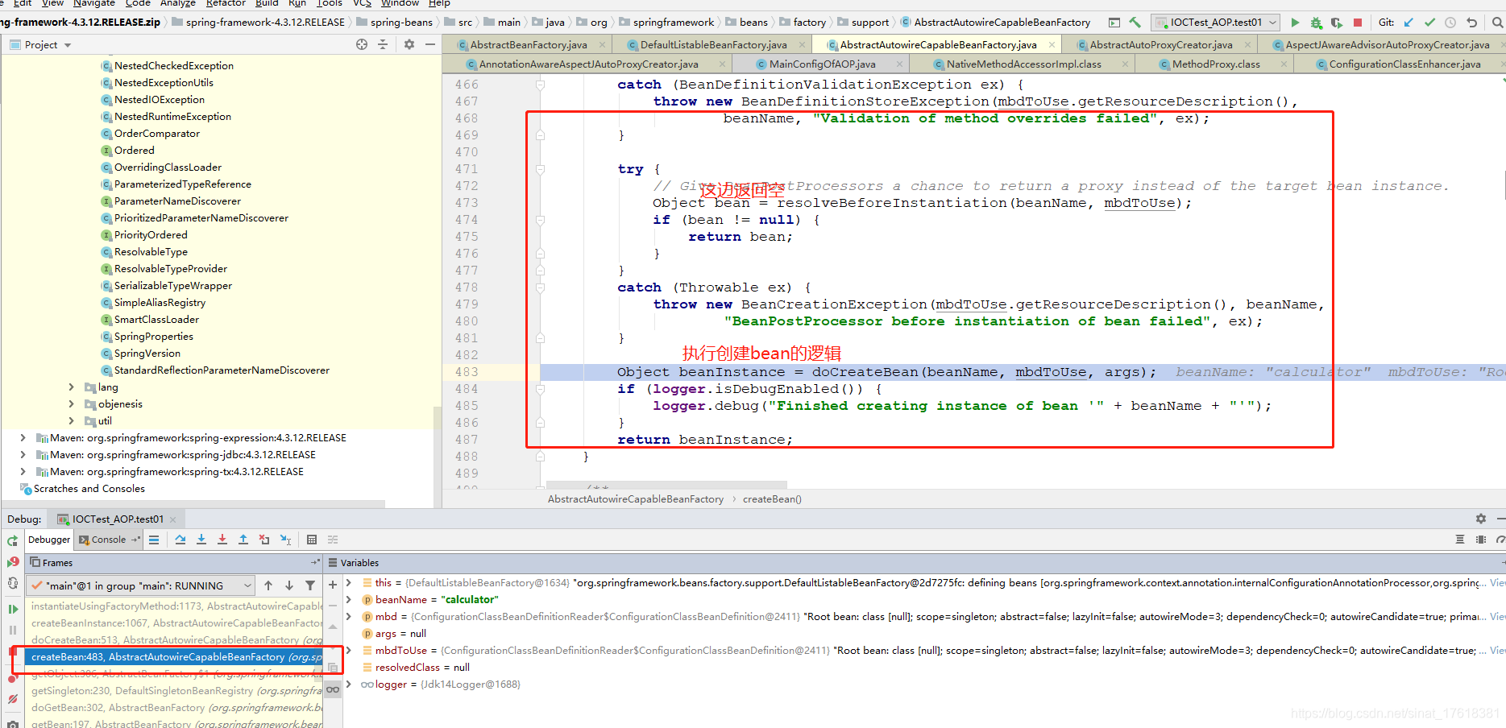The height and width of the screenshot is (728, 1506).
Task: Select doGetBean:302 stack frame
Action: (176, 708)
